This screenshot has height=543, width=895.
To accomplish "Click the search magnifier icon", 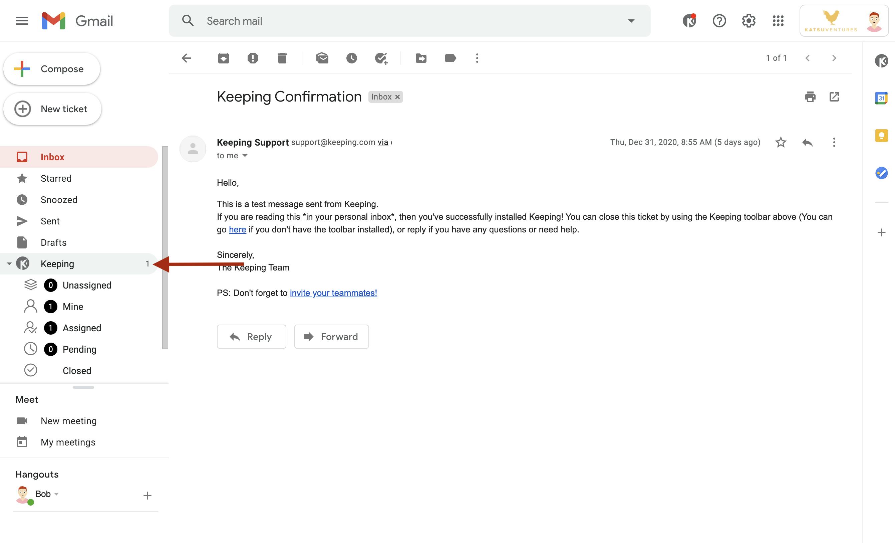I will click(x=188, y=21).
